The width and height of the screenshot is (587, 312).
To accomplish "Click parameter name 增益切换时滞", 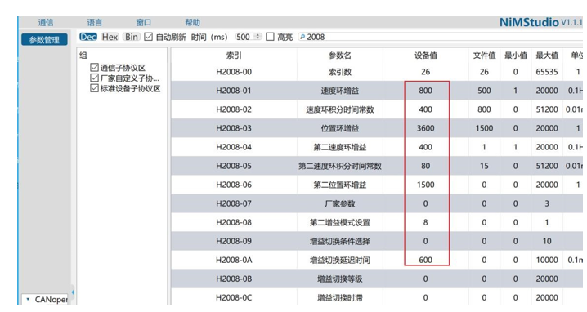I will pos(340,297).
